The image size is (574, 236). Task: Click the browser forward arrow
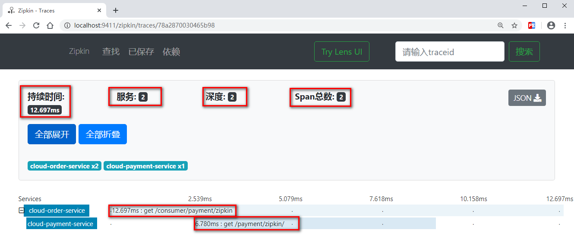(x=22, y=25)
